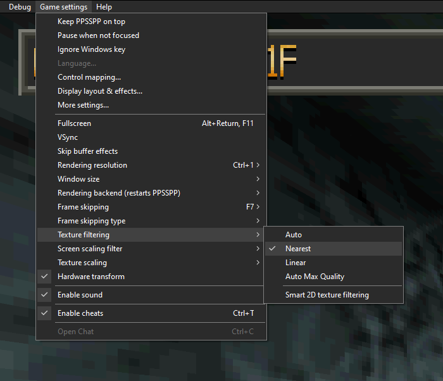The height and width of the screenshot is (381, 443).
Task: Expand Rendering resolution submenu
Action: click(x=151, y=165)
